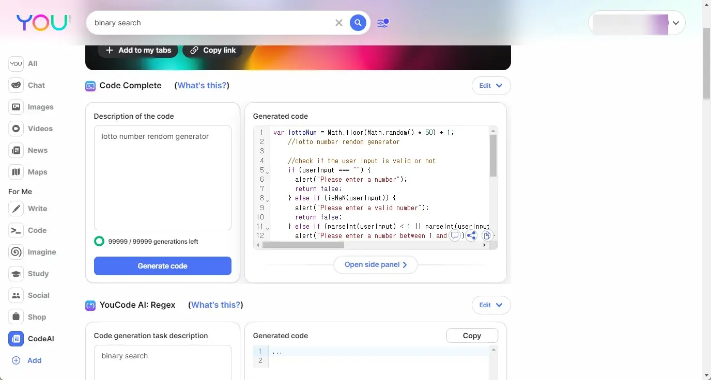
Task: Open the account dropdown chevron at top right
Action: point(675,23)
